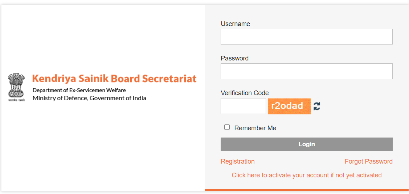Click the Kendriya Sainik Board Secretariat heading
Screen dimensions: 409x194
coord(114,79)
